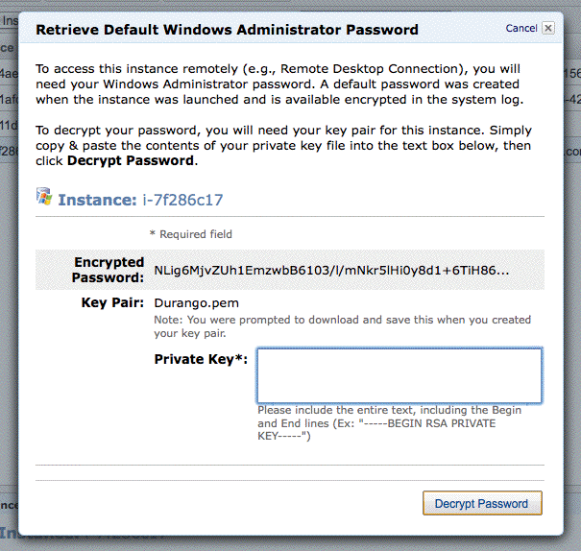Close the dialog with the X icon
581x551 pixels.
tap(548, 29)
